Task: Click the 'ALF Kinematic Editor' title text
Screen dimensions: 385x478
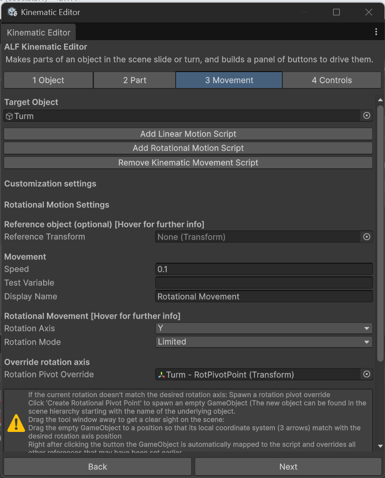Action: click(46, 47)
